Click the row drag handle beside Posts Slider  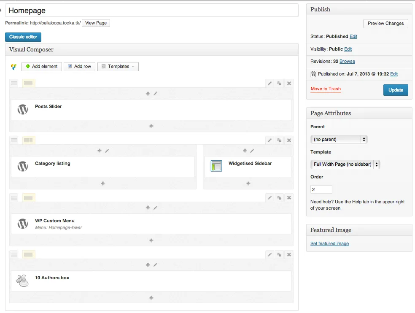click(x=14, y=83)
